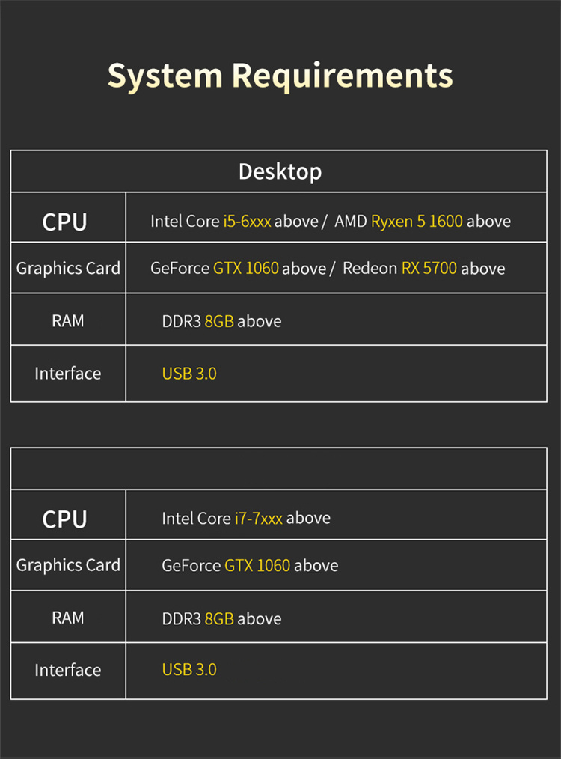The height and width of the screenshot is (759, 561).
Task: Click the System Requirements heading
Action: tap(280, 76)
